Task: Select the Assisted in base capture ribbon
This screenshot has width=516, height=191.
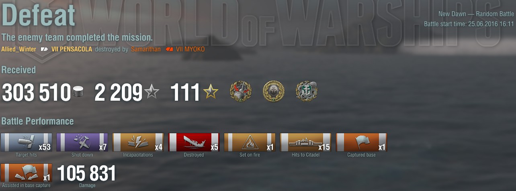Action: pos(26,173)
